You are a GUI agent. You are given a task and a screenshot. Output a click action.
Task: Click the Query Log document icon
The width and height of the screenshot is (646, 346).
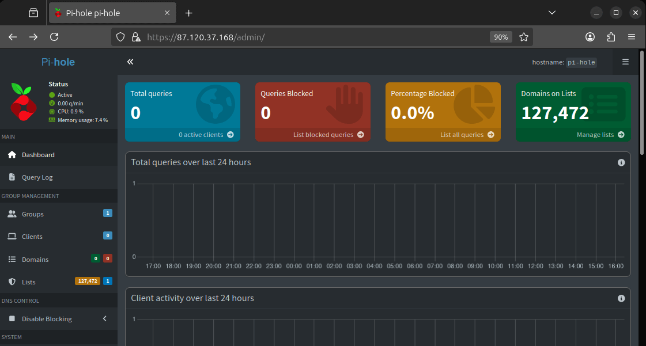pyautogui.click(x=12, y=177)
